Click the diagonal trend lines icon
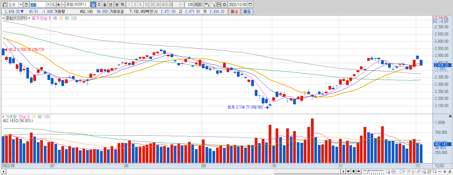The image size is (453, 175). [419, 171]
